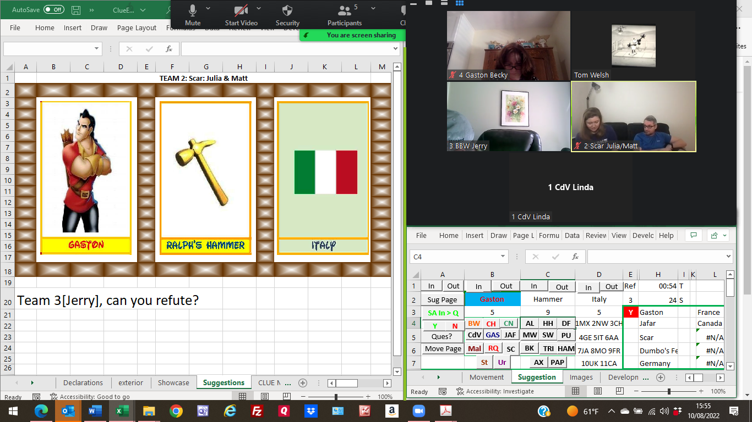Insert function fx in right Excel window
Viewport: 752px width, 422px height.
tap(575, 256)
